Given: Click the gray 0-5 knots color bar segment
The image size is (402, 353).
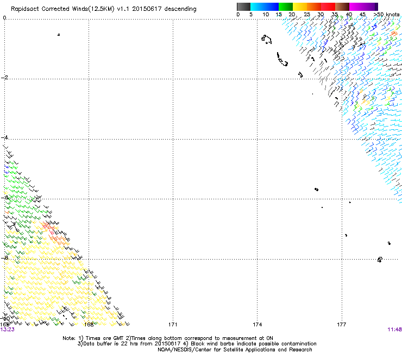Looking at the screenshot, I should [x=243, y=7].
